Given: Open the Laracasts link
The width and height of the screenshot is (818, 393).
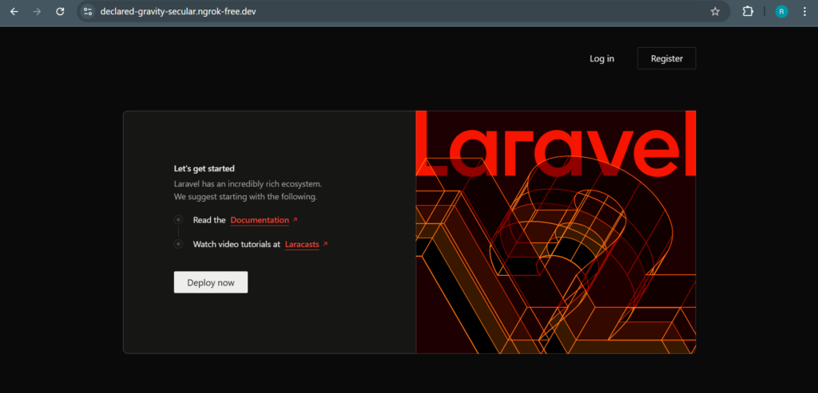Looking at the screenshot, I should coord(302,244).
